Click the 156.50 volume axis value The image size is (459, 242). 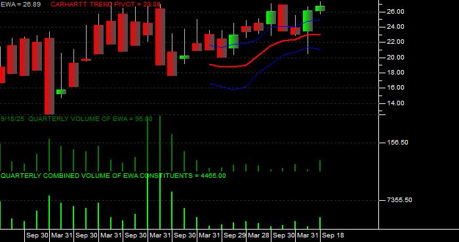[397, 143]
